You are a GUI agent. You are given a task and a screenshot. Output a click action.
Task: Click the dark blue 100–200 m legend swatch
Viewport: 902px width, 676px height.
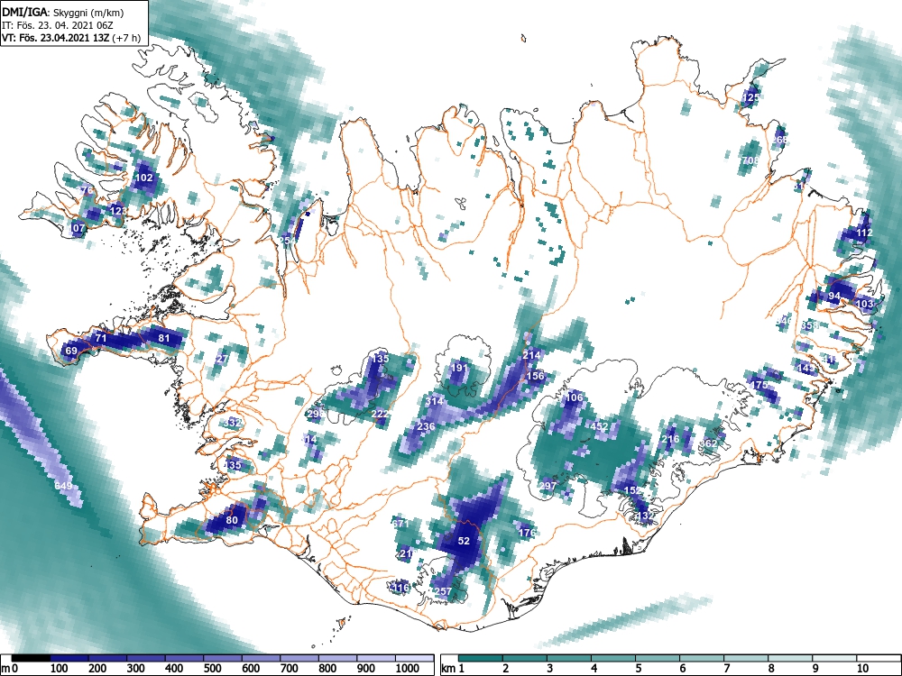[69, 658]
